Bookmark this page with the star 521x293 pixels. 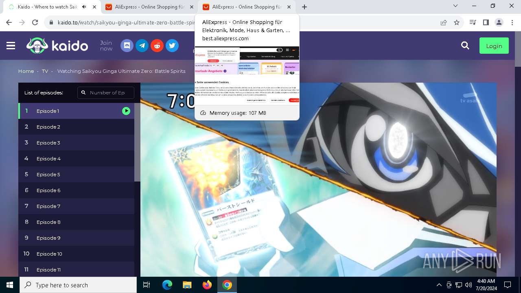(457, 22)
